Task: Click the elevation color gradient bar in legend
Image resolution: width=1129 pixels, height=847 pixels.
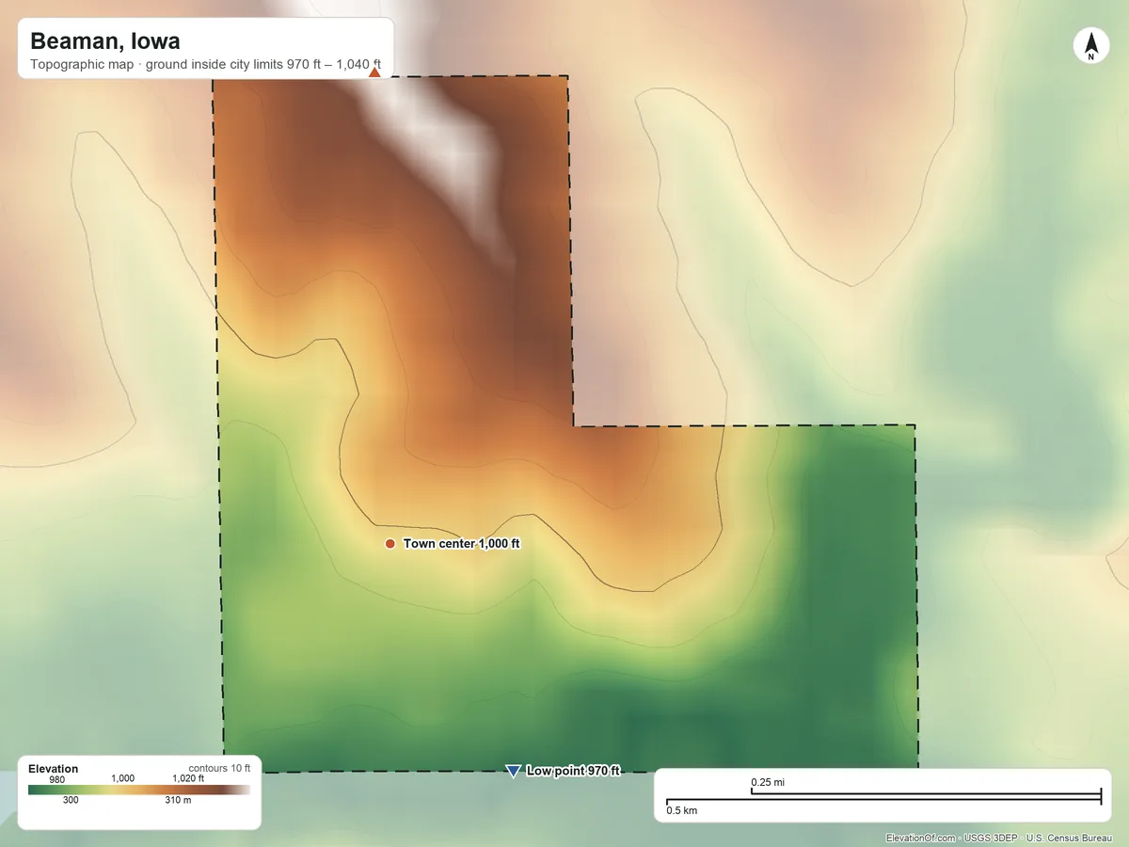Action: tap(139, 790)
